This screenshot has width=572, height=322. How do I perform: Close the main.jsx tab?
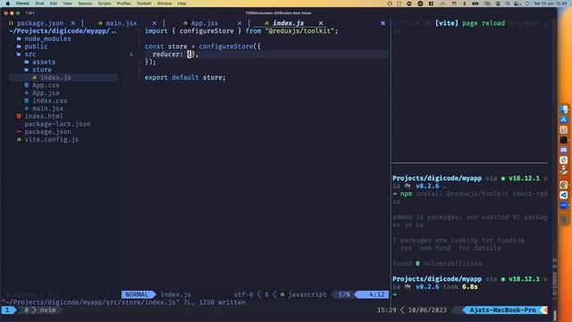(155, 23)
